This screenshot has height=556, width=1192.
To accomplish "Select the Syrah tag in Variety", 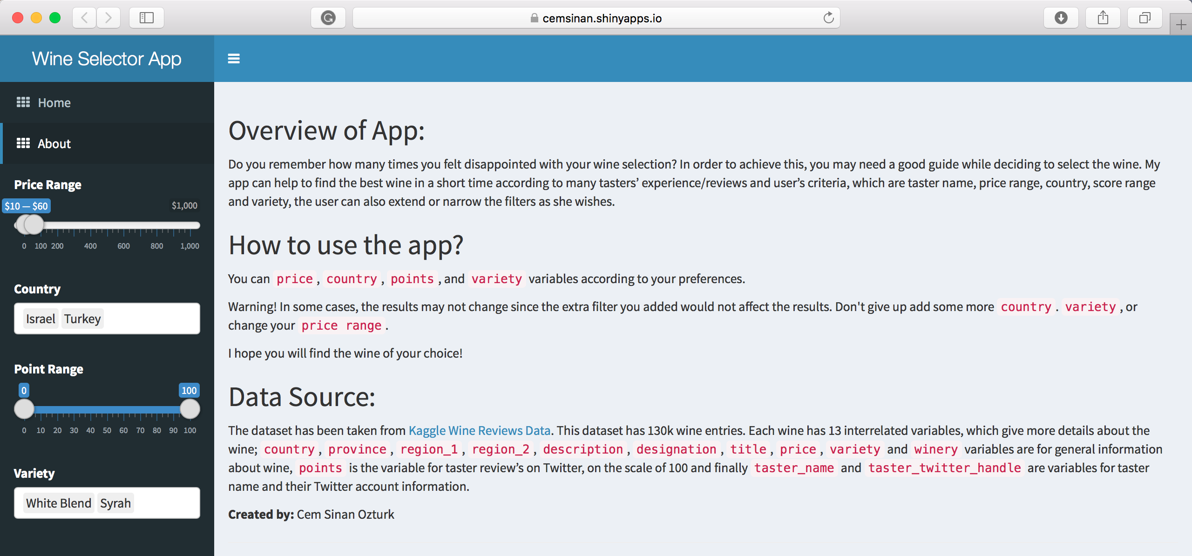I will (115, 503).
